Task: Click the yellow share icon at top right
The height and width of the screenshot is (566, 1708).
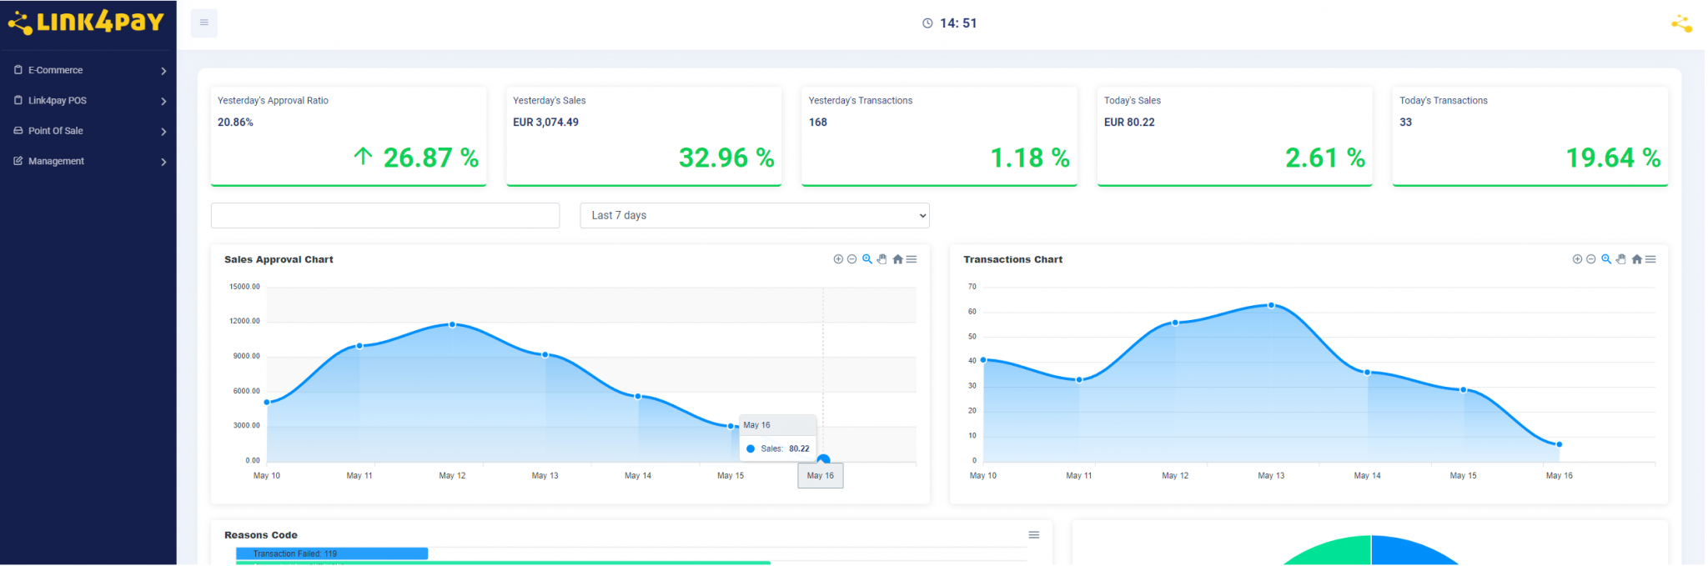Action: point(1681,24)
